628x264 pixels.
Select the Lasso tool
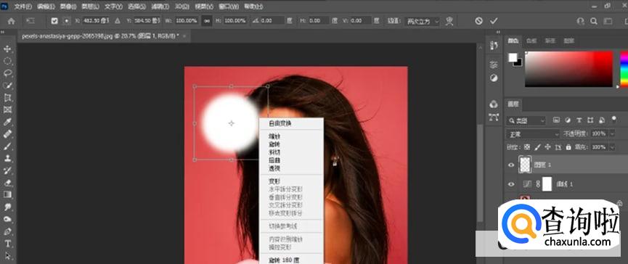7,73
